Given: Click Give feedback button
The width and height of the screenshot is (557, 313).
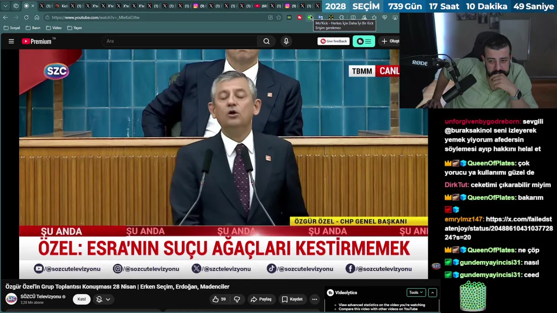Looking at the screenshot, I should (x=334, y=41).
